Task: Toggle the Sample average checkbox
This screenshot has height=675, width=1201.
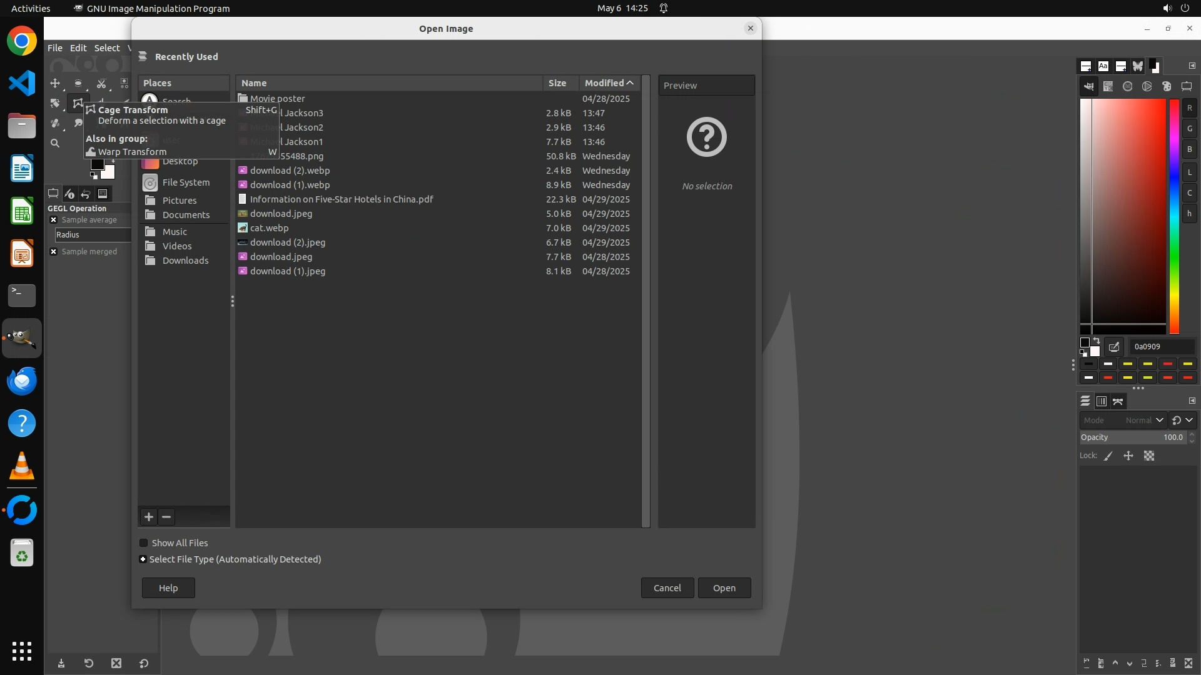Action: coord(54,220)
